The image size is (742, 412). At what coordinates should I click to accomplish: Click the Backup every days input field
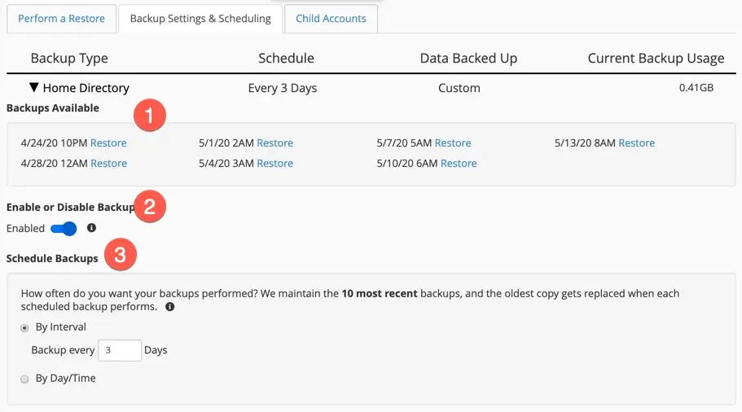[x=119, y=350]
